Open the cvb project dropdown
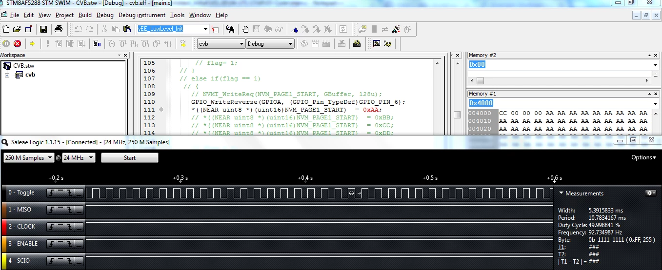 pos(241,44)
